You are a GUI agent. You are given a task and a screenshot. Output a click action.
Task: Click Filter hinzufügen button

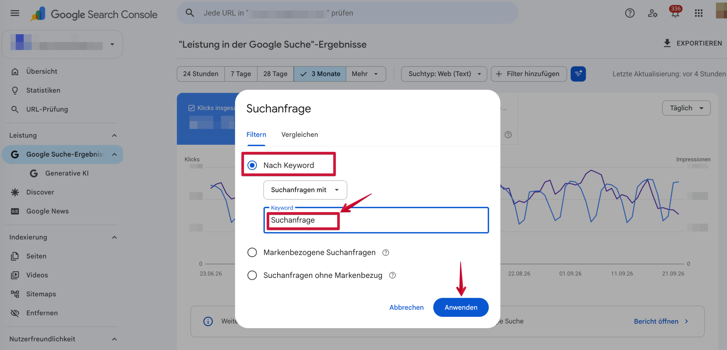click(528, 74)
